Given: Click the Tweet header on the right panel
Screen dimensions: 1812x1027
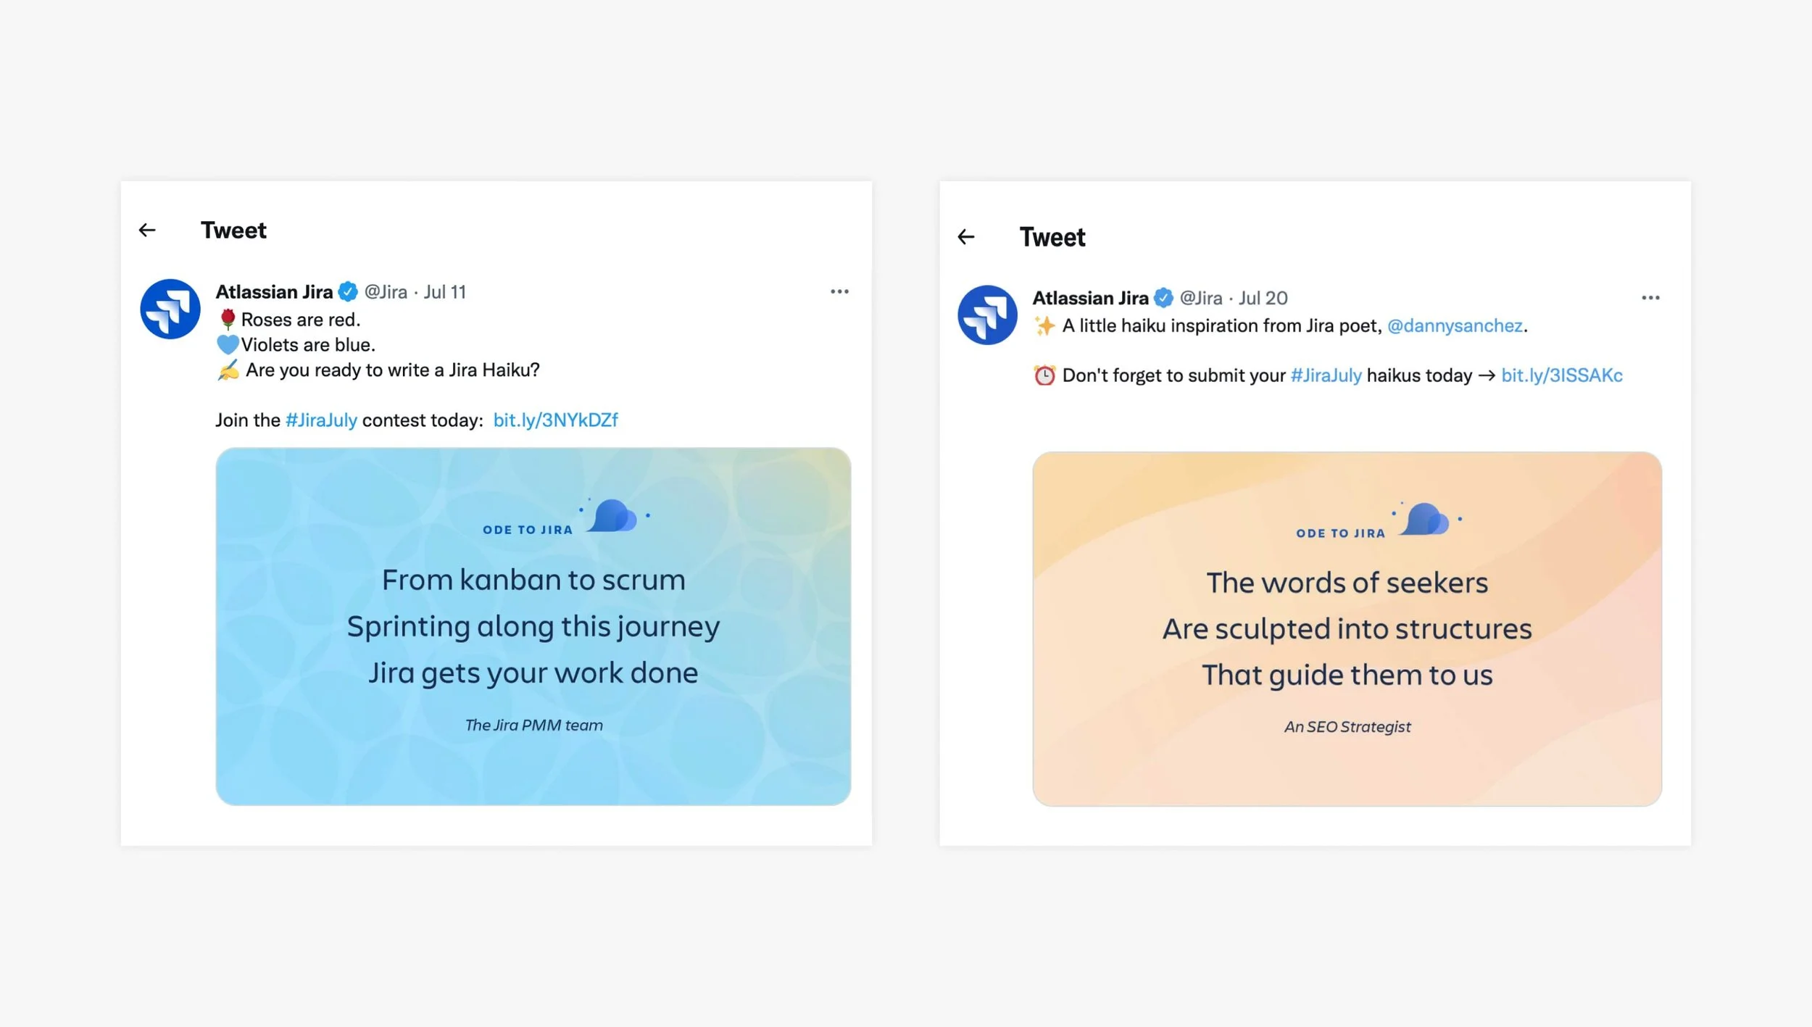Looking at the screenshot, I should tap(1052, 237).
